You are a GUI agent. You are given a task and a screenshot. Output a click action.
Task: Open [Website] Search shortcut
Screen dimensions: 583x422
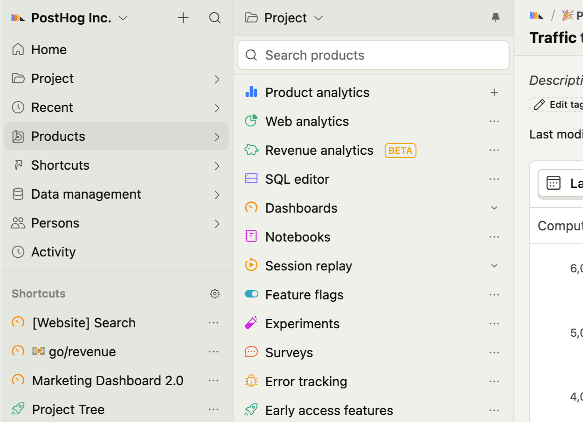(x=84, y=323)
